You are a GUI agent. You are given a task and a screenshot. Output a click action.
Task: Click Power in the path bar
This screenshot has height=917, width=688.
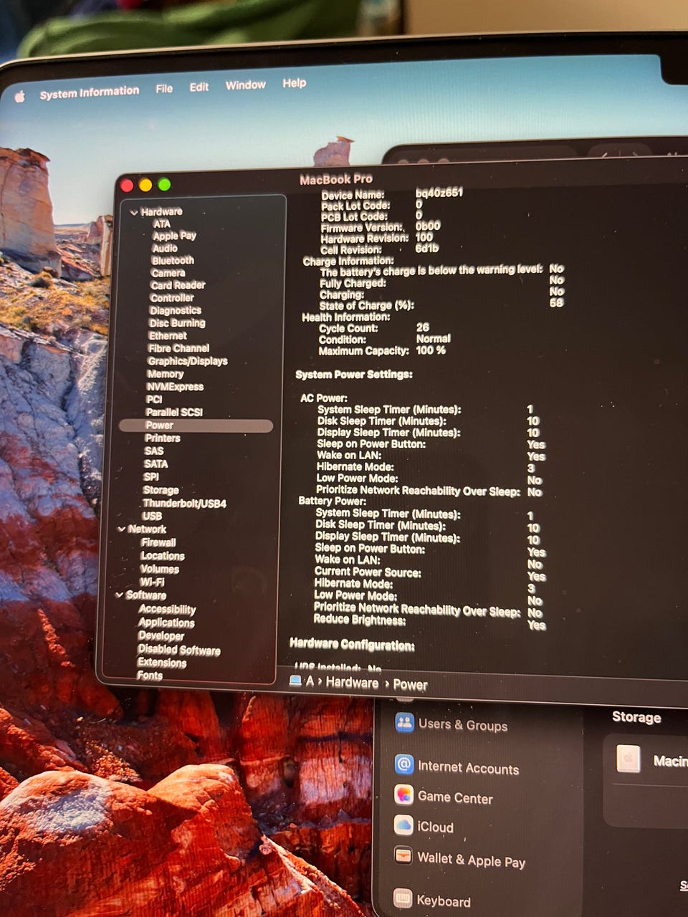tap(410, 685)
